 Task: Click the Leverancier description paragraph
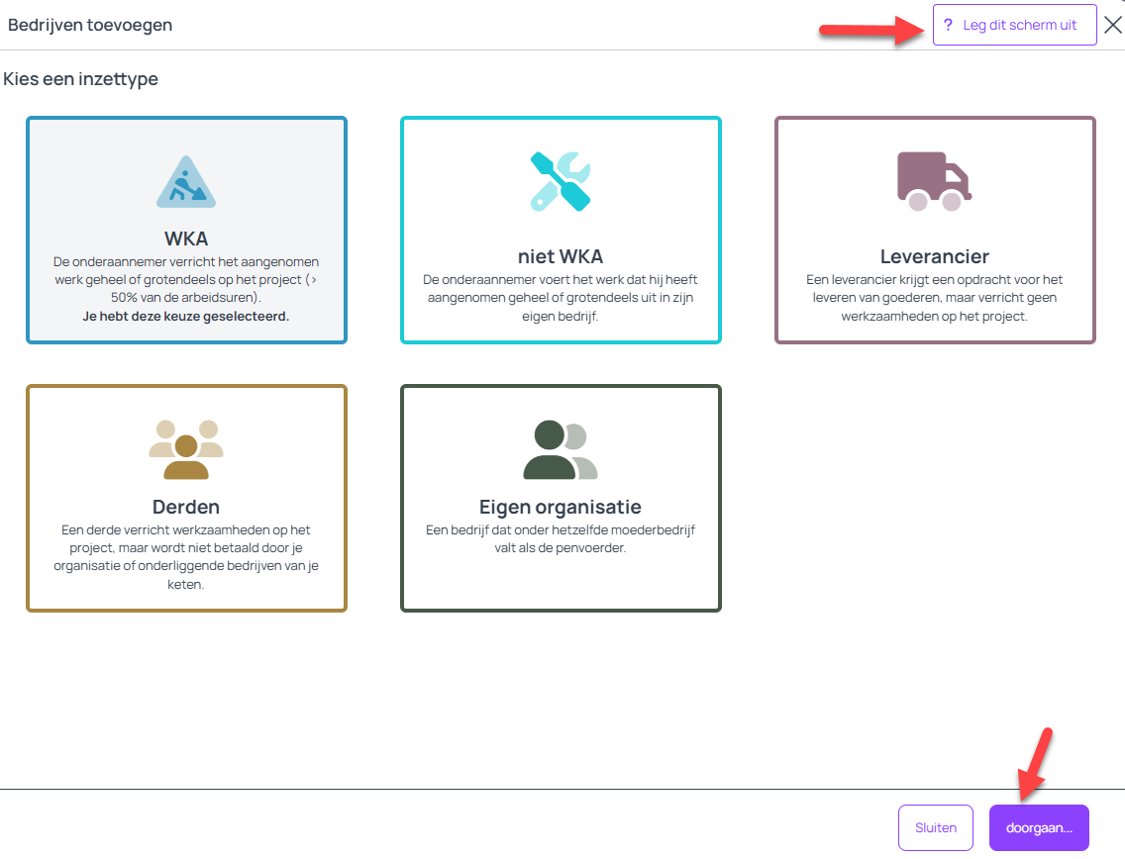(934, 298)
